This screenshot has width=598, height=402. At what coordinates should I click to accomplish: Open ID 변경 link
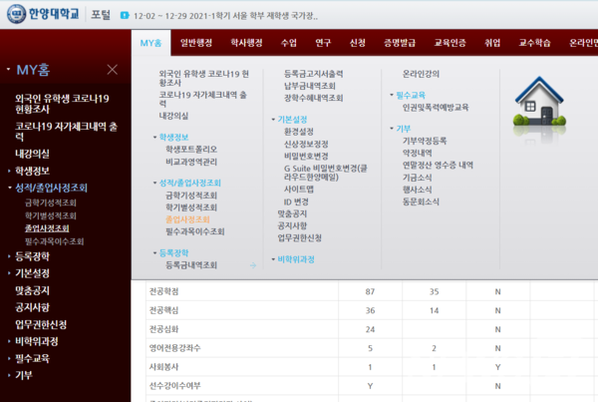pyautogui.click(x=296, y=201)
